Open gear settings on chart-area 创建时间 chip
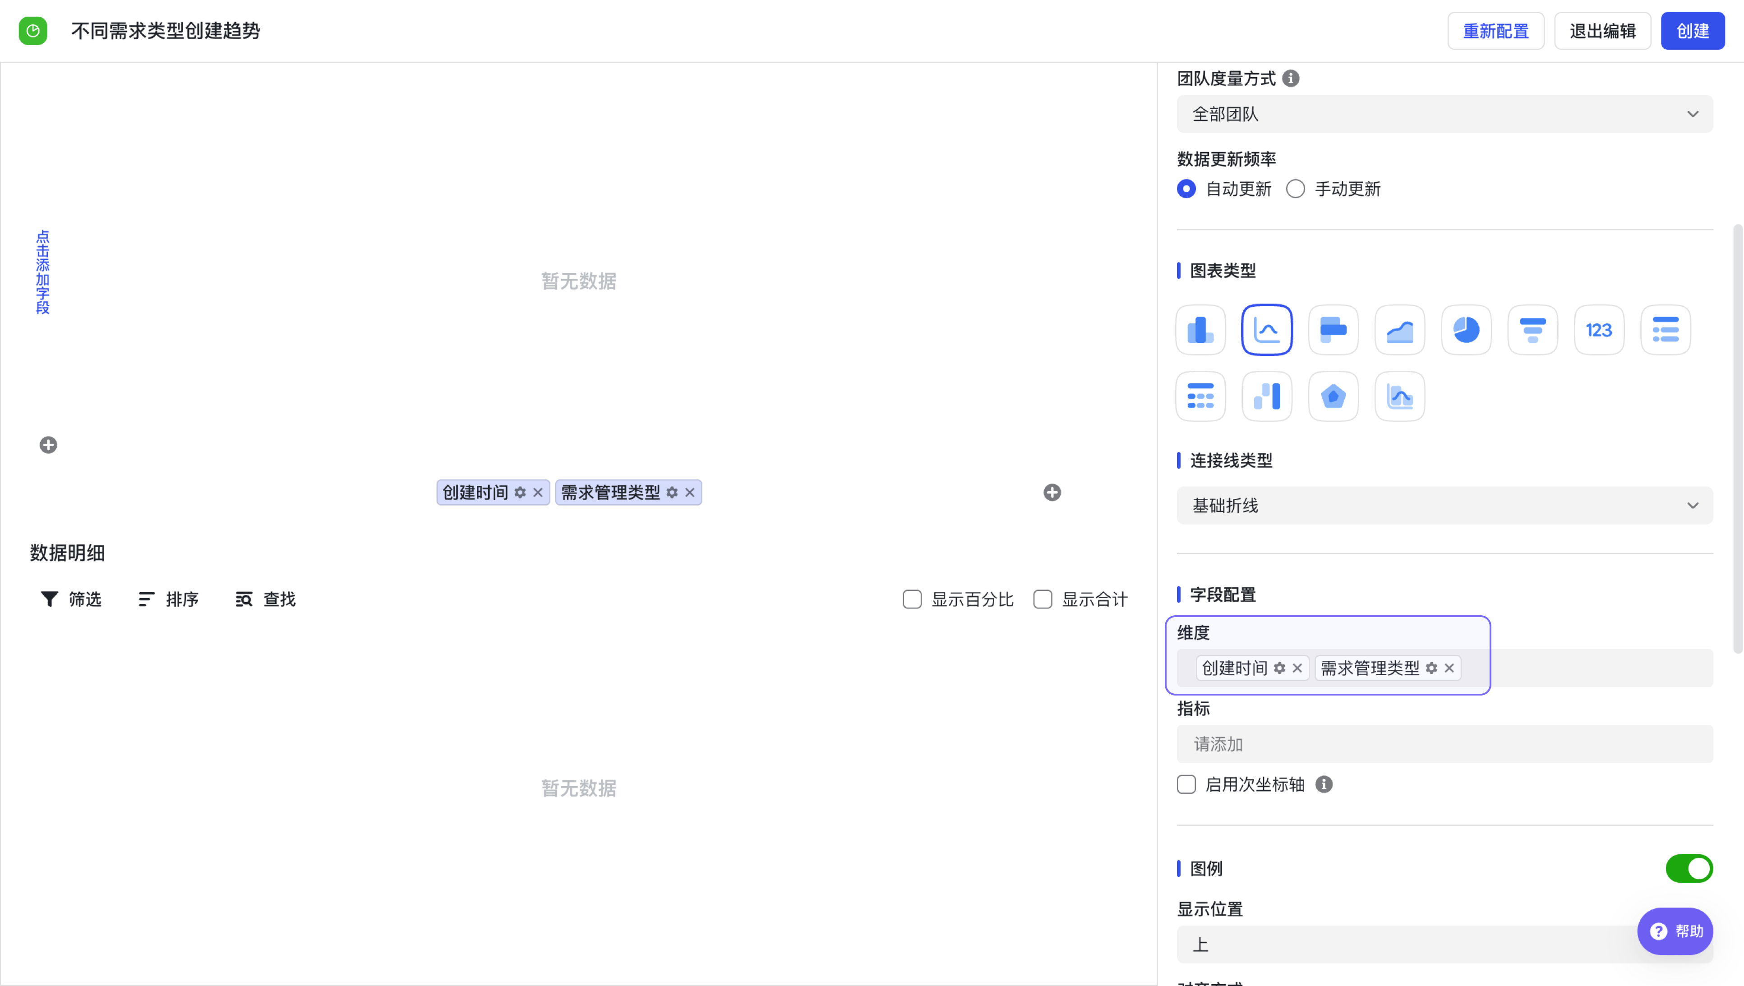Screen dimensions: 1744x986 tap(520, 492)
